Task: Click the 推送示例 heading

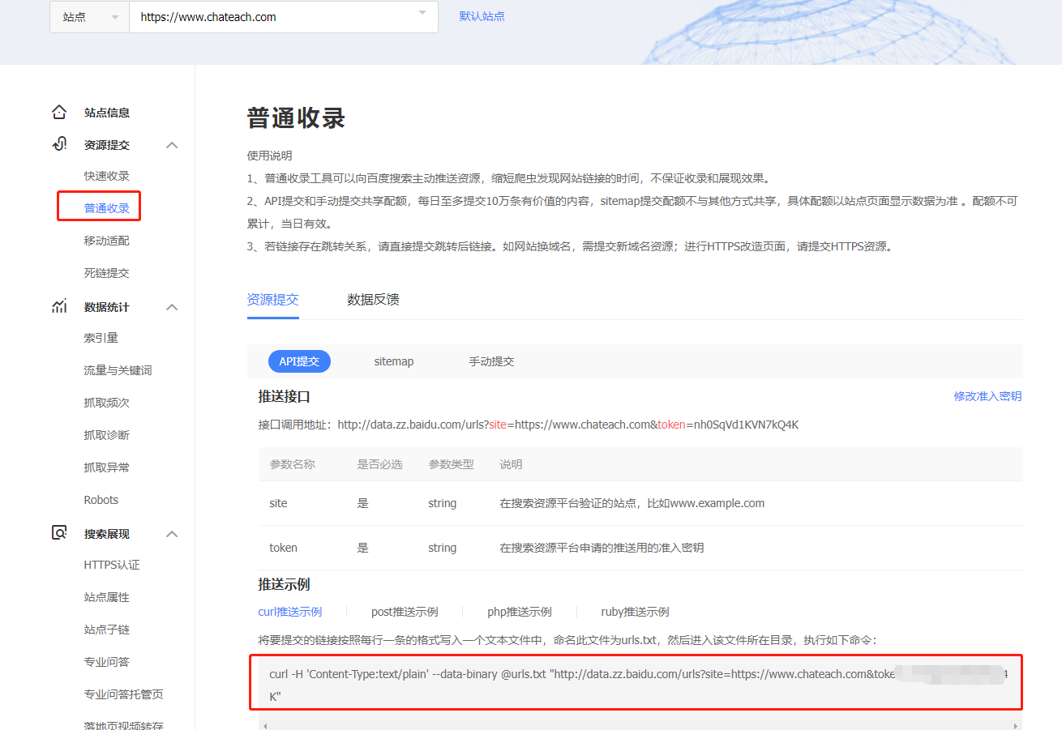Action: 284,585
